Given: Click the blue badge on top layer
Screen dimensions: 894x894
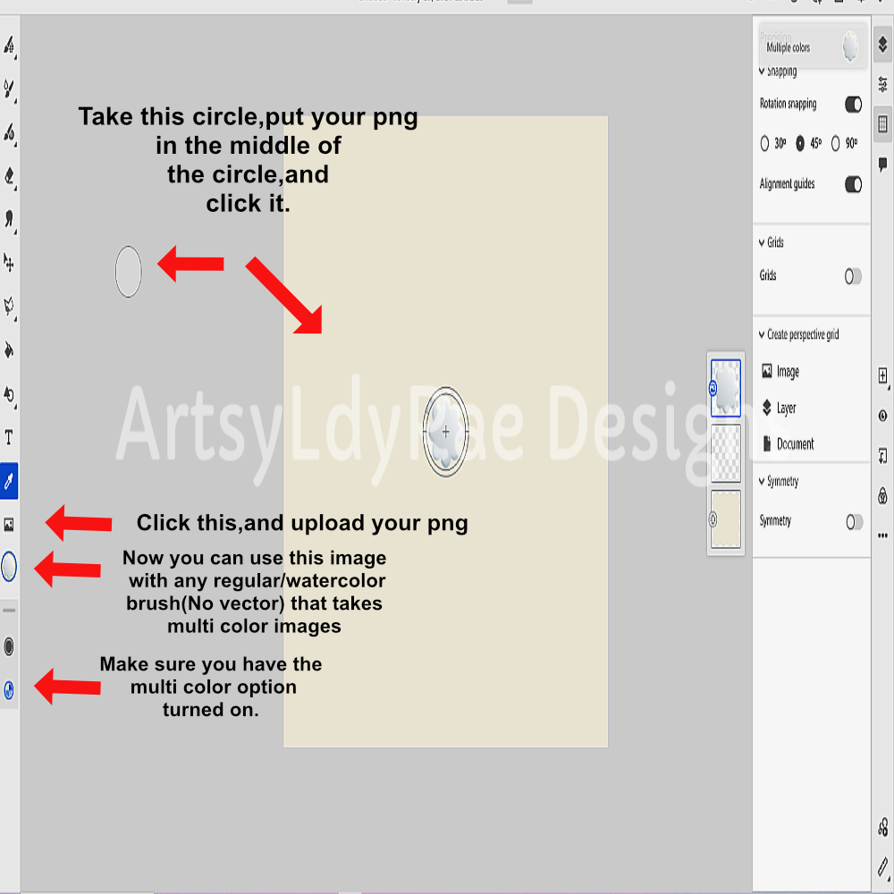Looking at the screenshot, I should tap(713, 389).
